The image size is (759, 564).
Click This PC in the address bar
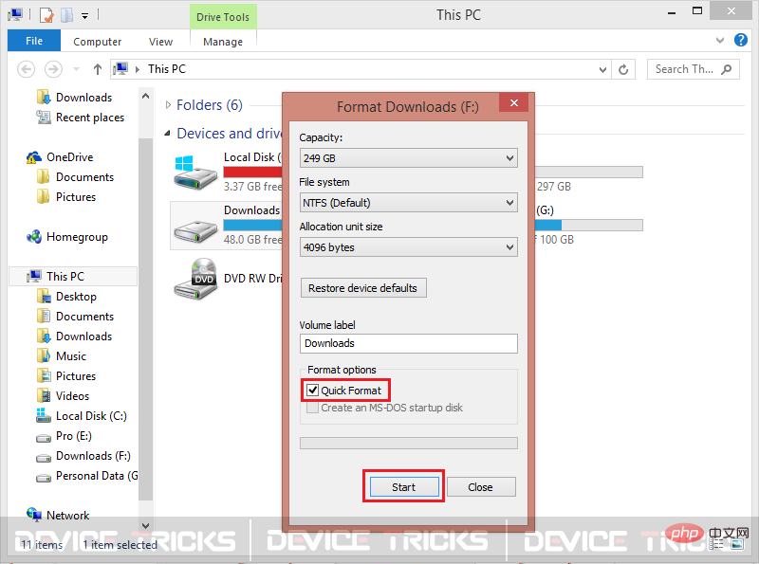(x=167, y=69)
